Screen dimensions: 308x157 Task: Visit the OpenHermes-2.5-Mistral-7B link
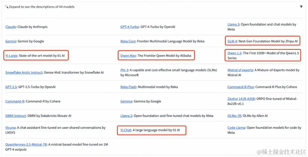26,144
